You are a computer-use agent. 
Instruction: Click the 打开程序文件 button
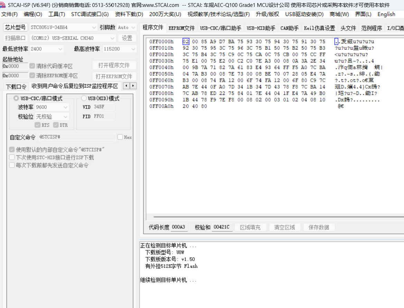coord(114,65)
